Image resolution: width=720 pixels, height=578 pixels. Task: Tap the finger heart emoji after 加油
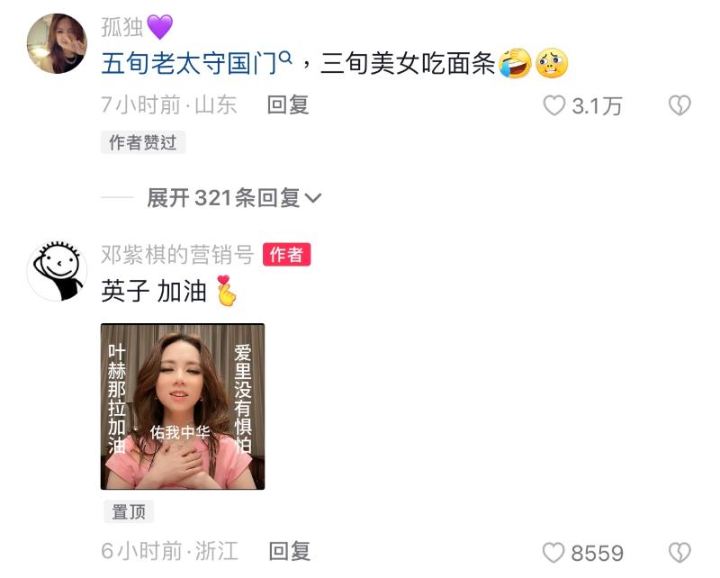pos(227,291)
